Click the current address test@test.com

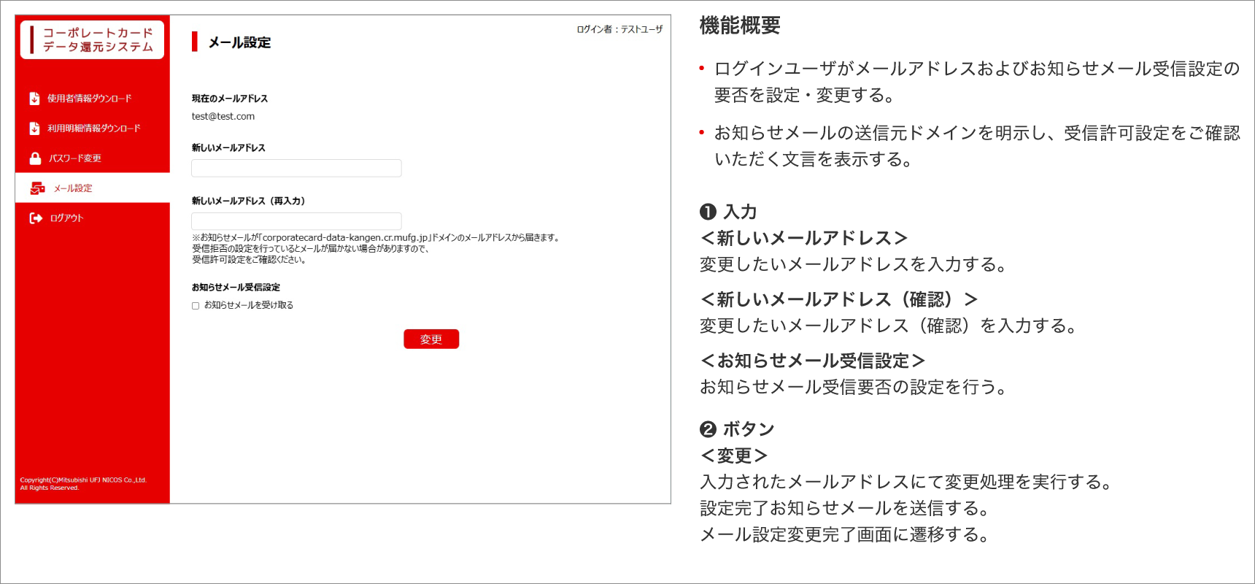coord(223,116)
